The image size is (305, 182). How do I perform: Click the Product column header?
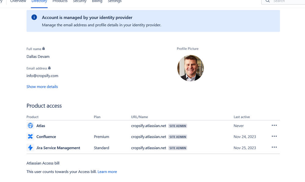click(32, 117)
